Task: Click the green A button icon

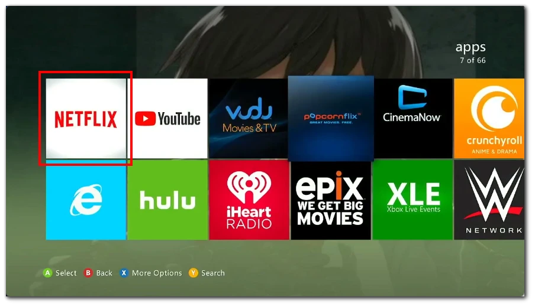Action: click(x=47, y=273)
